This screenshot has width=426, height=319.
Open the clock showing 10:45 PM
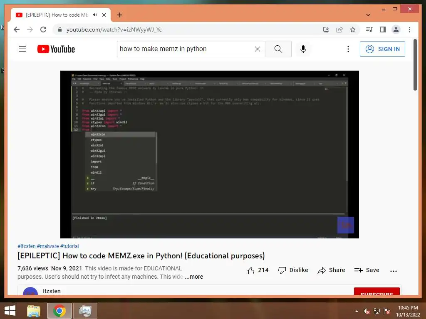tap(408, 311)
